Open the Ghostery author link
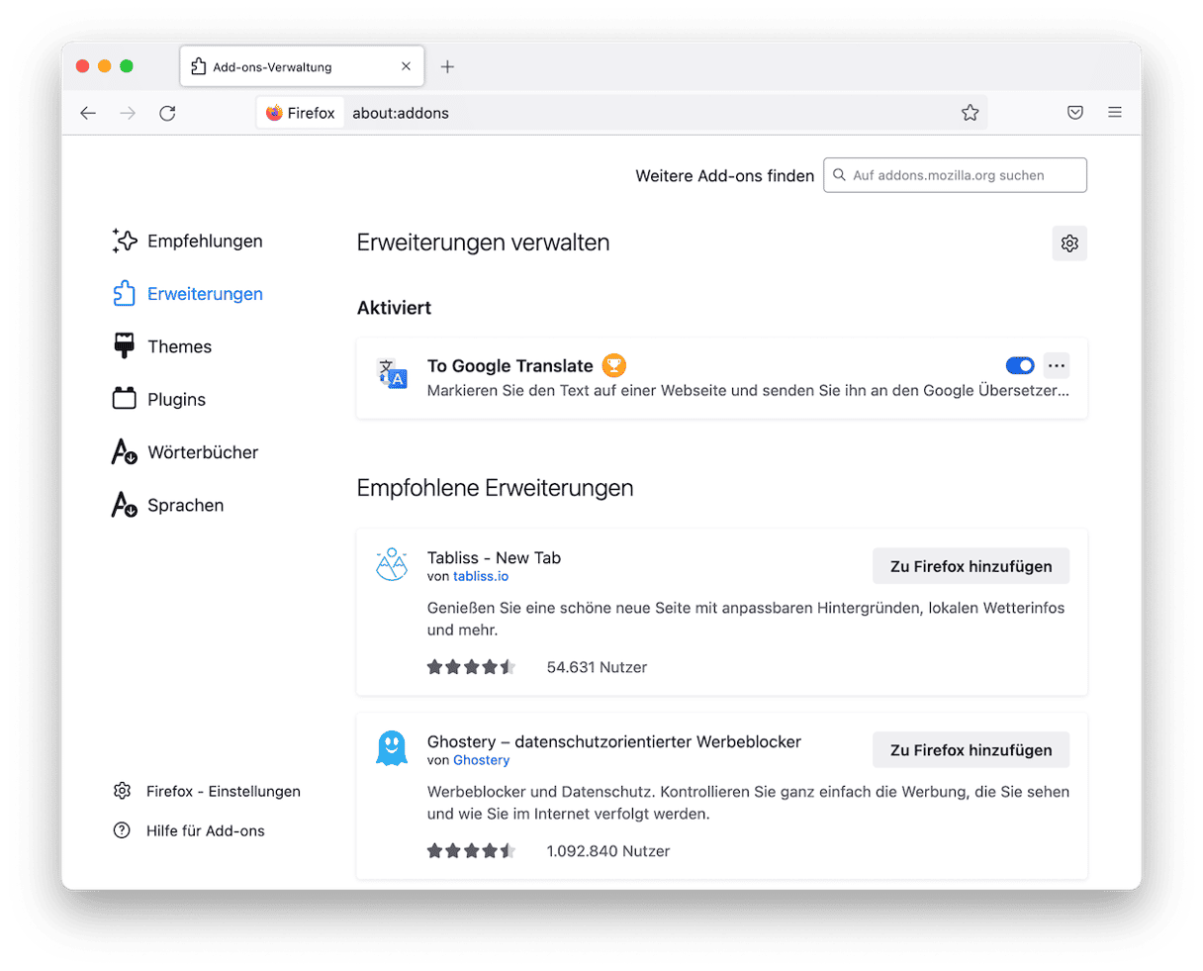The height and width of the screenshot is (971, 1203). (482, 760)
